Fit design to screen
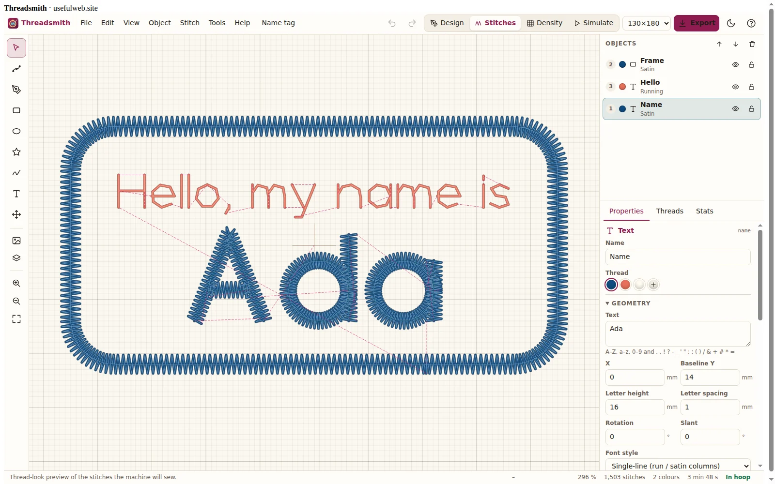The image size is (775, 484). pos(16,319)
